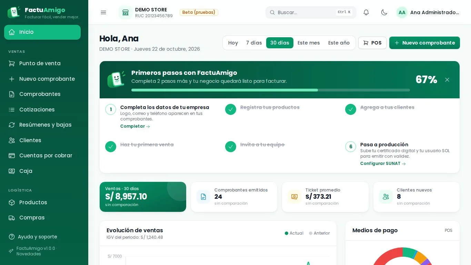
Task: Click the Beta (pruebas) badge
Action: click(x=199, y=12)
